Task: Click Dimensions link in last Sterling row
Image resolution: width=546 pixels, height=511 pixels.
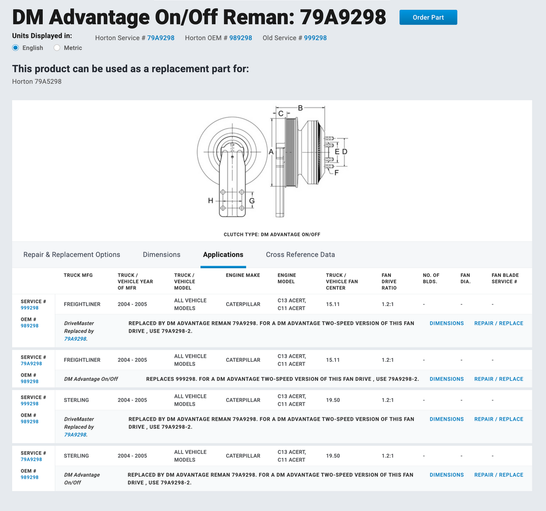Action: [x=447, y=475]
